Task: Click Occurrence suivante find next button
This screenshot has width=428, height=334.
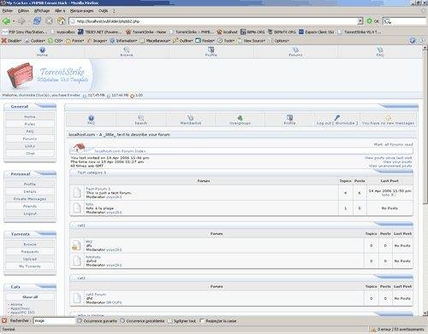Action: [98, 321]
